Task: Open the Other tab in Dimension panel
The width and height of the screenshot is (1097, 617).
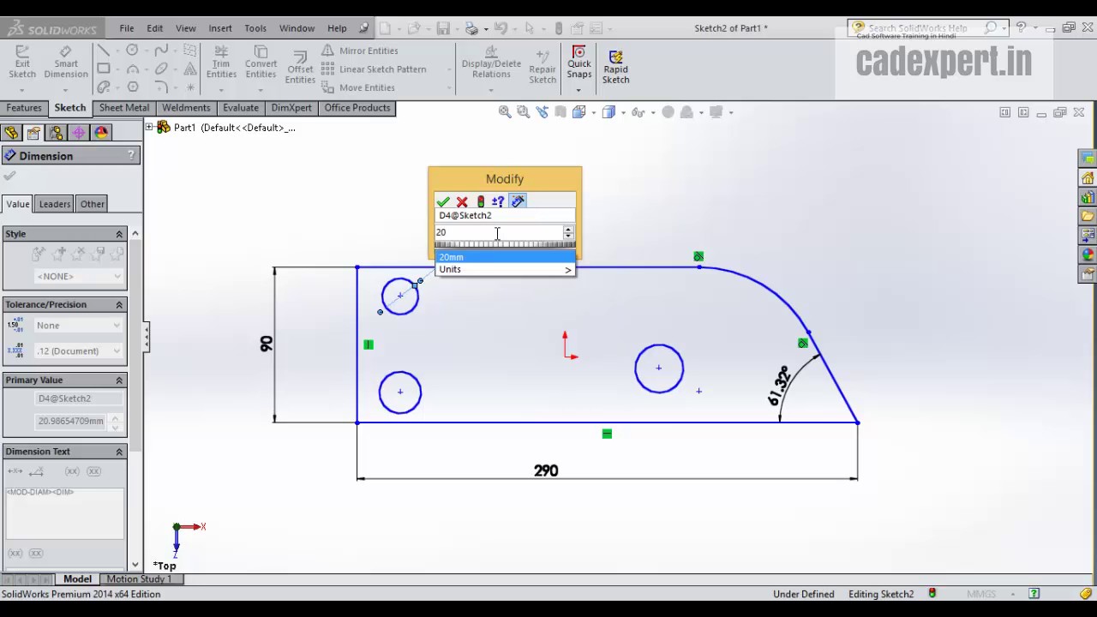Action: tap(93, 204)
